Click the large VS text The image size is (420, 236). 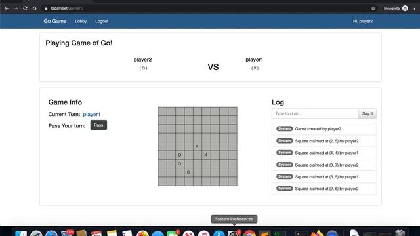(213, 67)
